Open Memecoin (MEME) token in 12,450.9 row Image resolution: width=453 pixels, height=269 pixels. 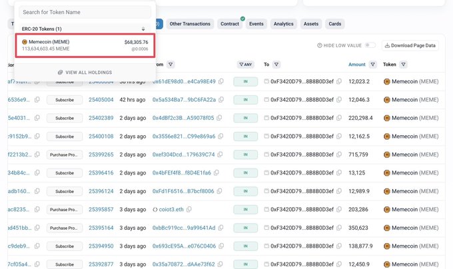pyautogui.click(x=415, y=264)
